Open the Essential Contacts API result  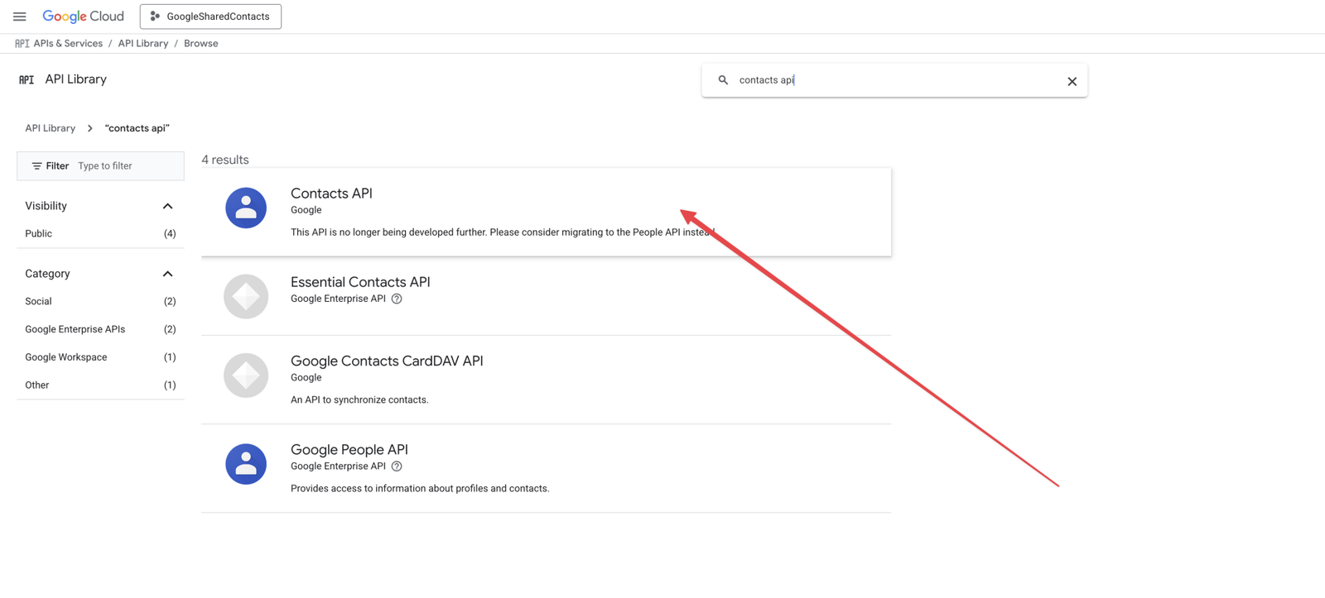tap(546, 296)
